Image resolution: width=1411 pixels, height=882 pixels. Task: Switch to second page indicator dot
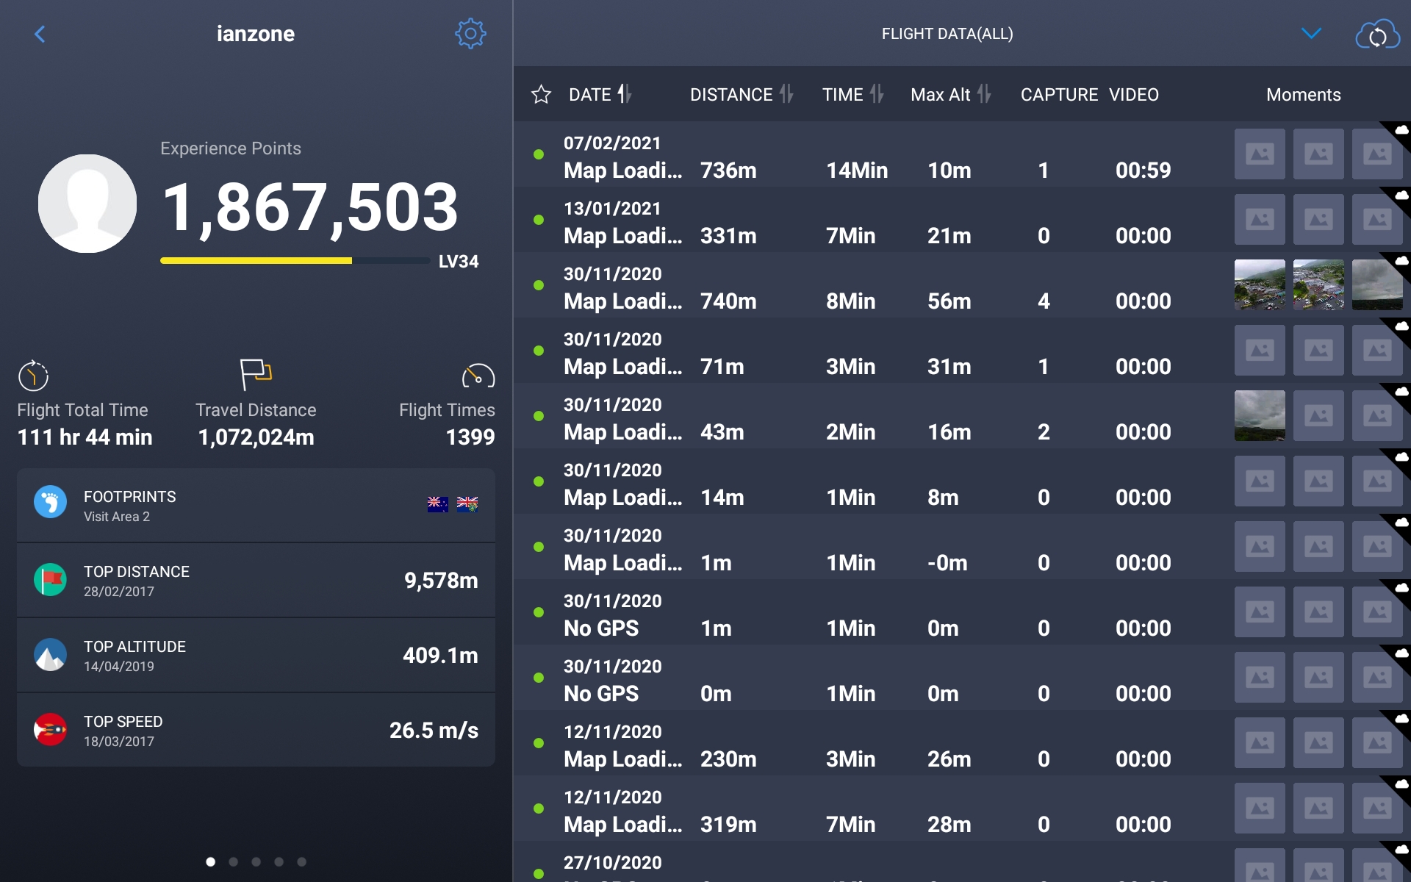tap(233, 861)
